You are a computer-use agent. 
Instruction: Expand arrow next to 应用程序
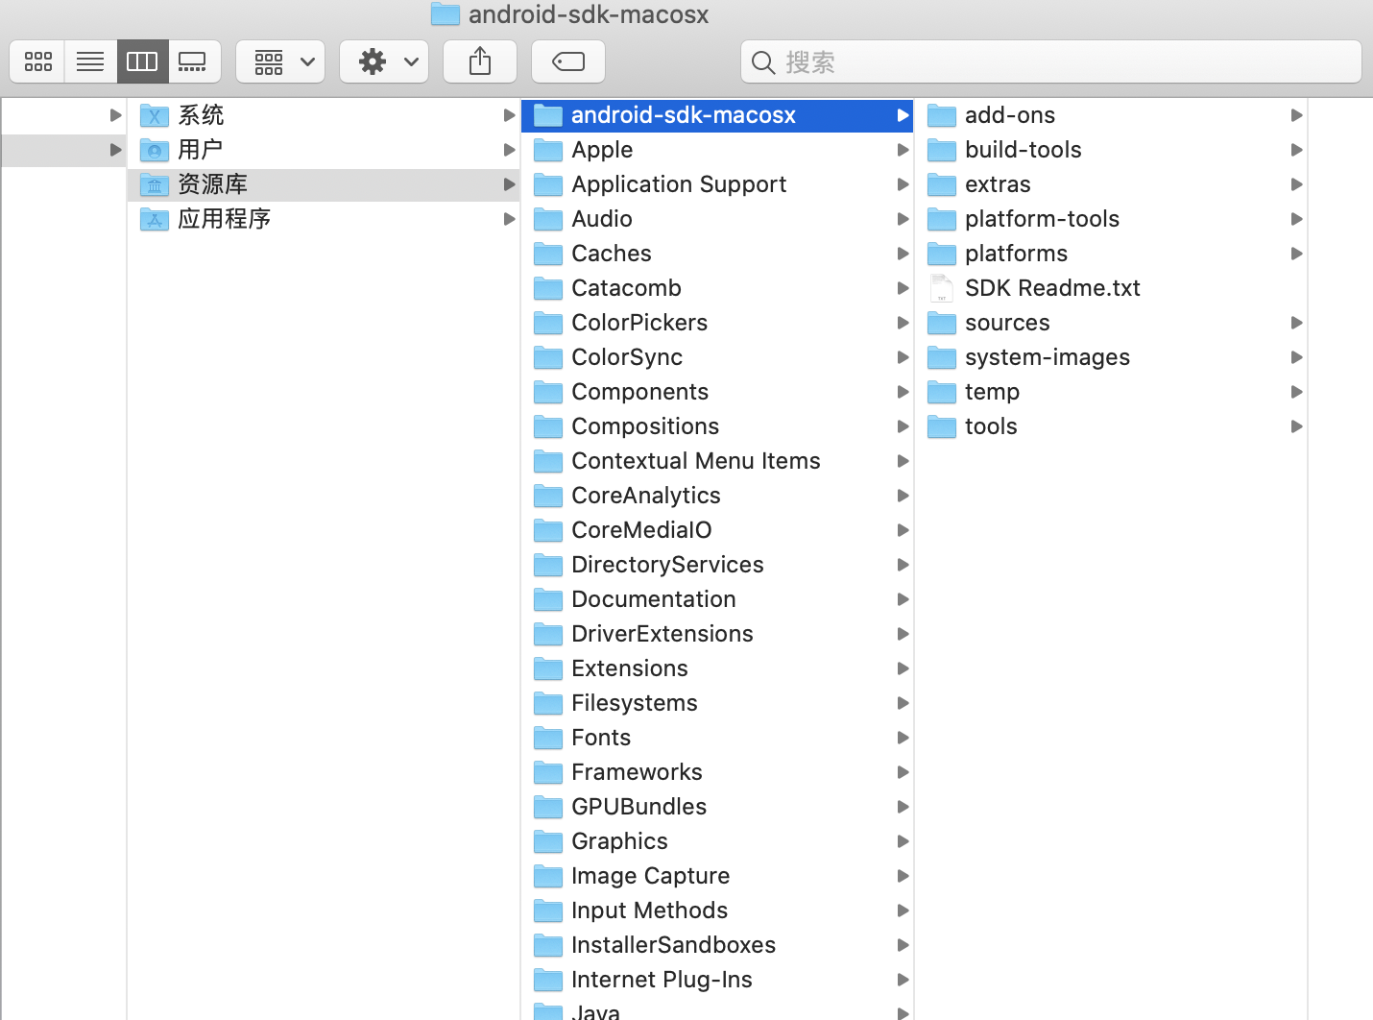[x=510, y=219]
